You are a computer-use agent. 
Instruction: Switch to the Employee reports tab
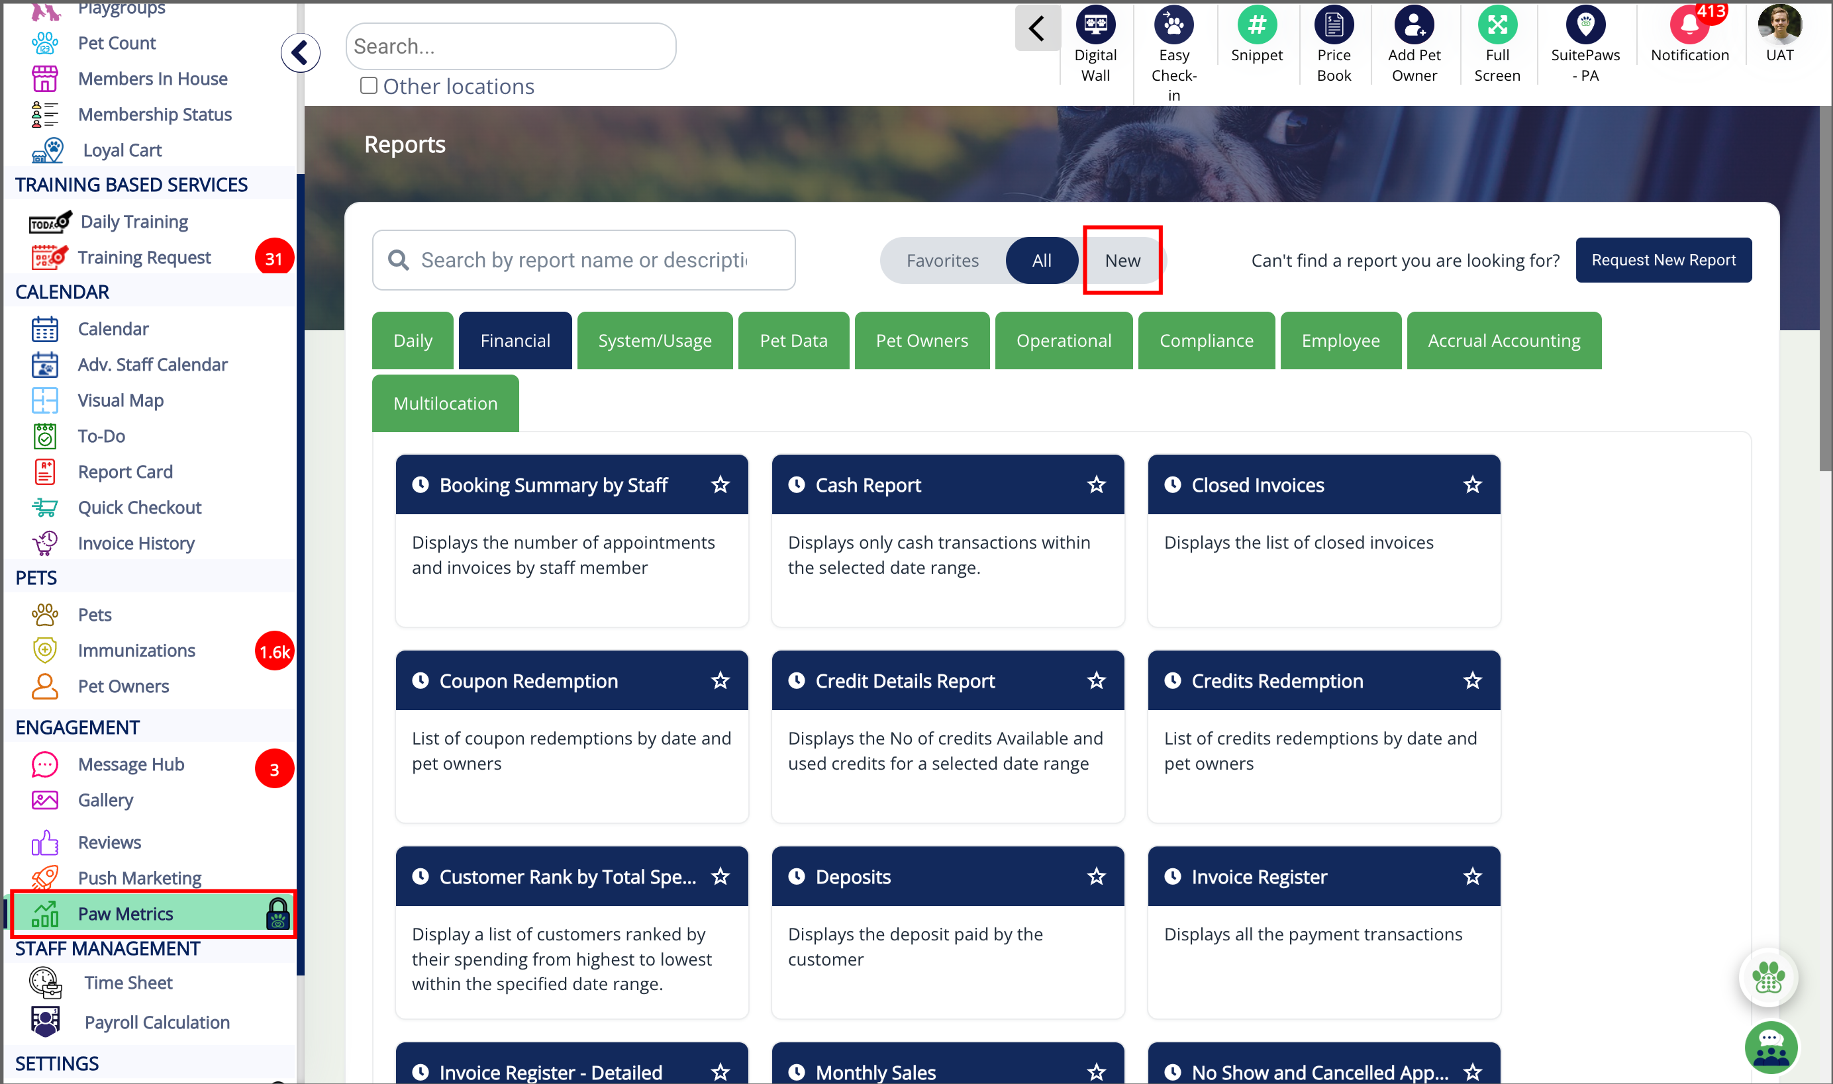pos(1340,340)
